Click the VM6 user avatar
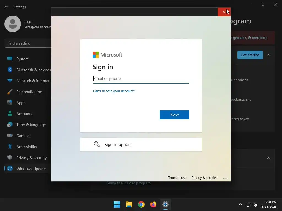 pos(13,24)
